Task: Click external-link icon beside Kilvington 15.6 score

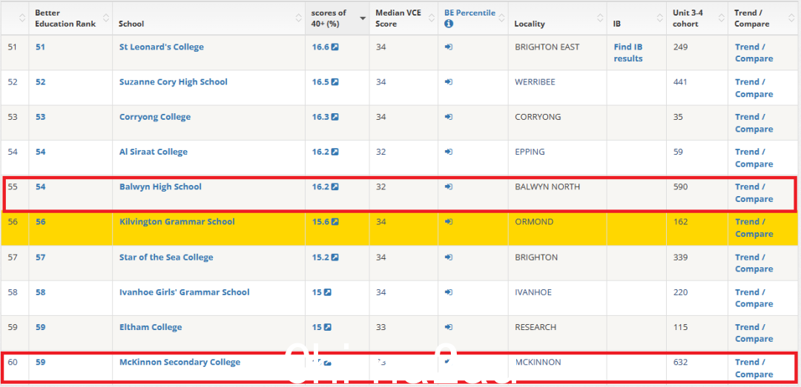Action: [x=334, y=222]
